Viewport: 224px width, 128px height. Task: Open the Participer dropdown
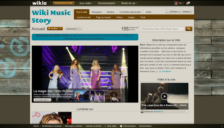point(173,12)
